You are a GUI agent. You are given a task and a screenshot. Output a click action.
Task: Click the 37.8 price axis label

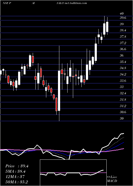click(x=123, y=37)
